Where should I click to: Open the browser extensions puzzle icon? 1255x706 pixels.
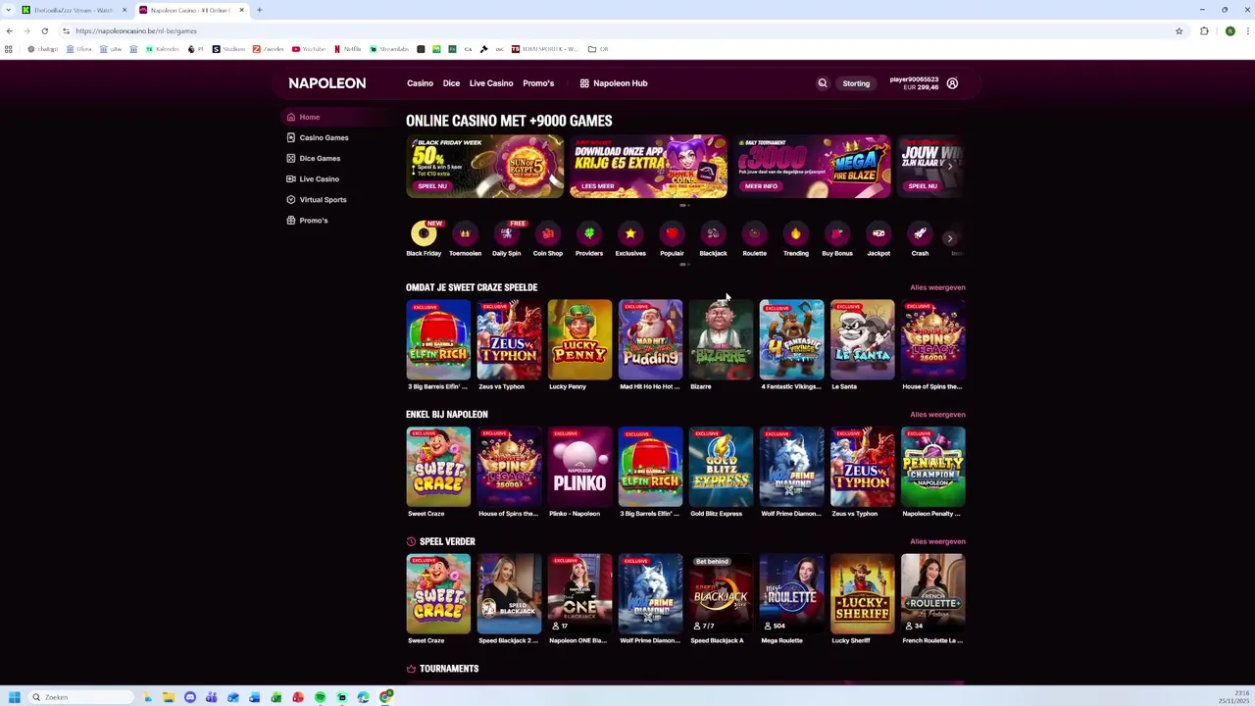[x=1204, y=30]
